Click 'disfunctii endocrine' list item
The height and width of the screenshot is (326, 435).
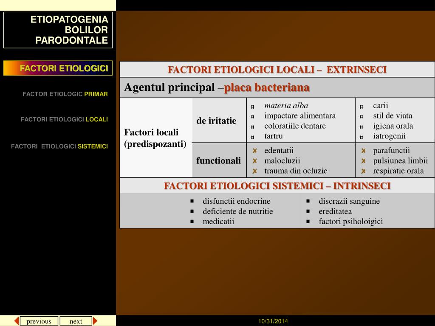point(236,201)
